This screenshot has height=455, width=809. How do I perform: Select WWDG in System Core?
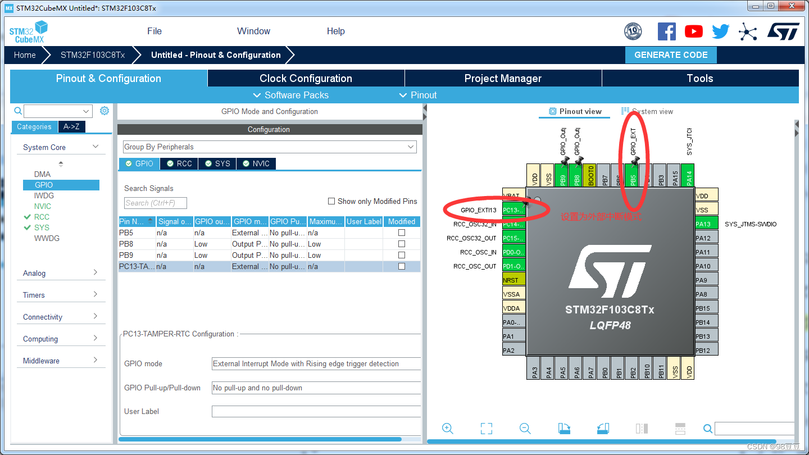point(47,238)
